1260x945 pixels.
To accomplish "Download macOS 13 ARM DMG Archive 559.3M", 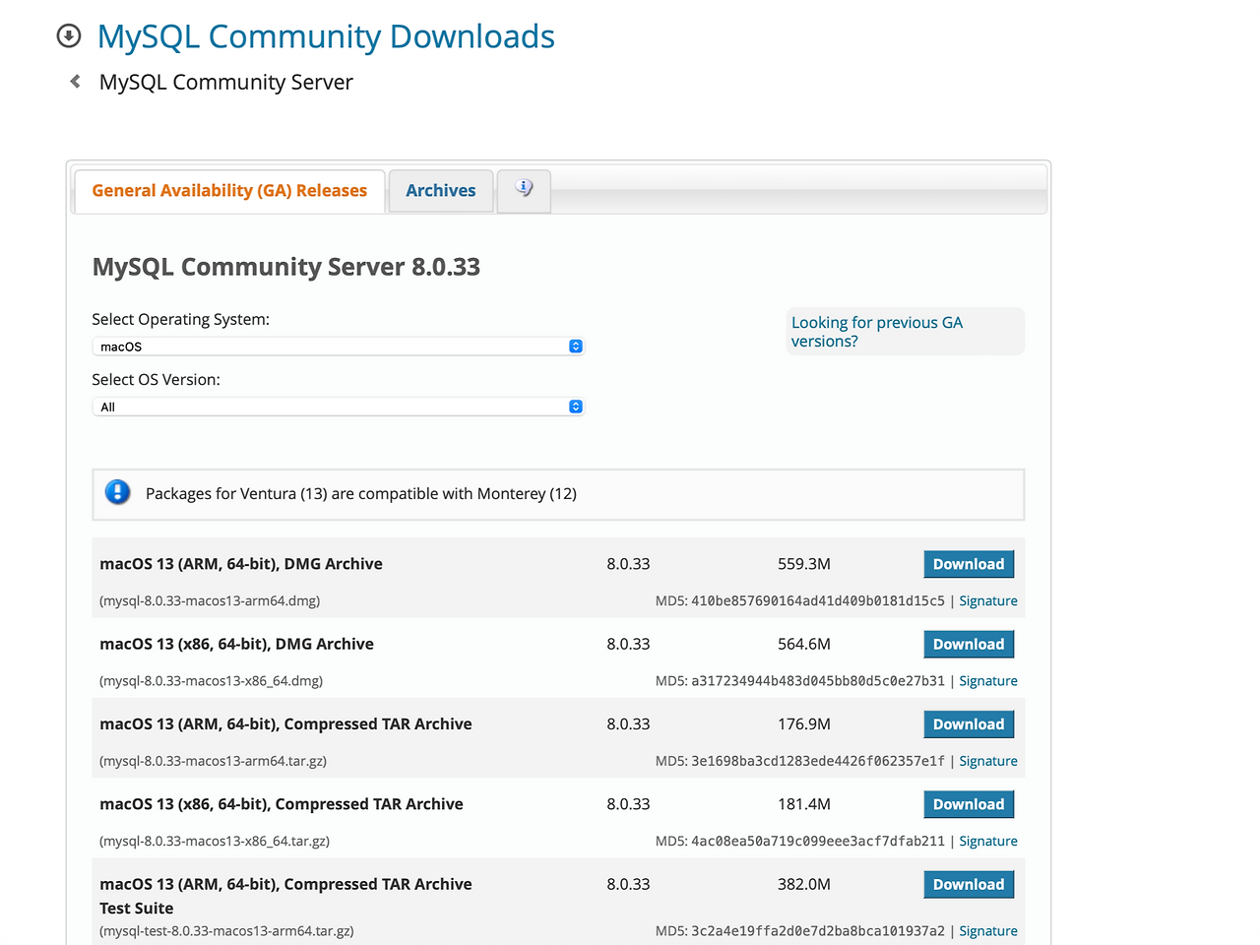I will [x=969, y=564].
